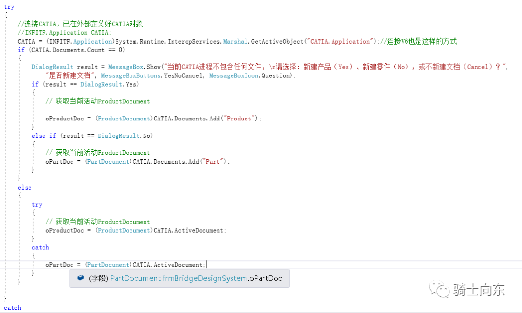The image size is (522, 313).
Task: Click 'Yes' in 'result == DialogResult.Yes'
Action: [x=131, y=84]
